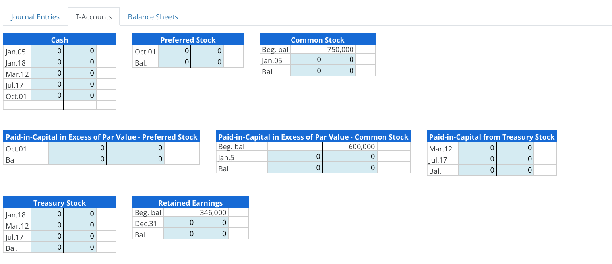Select Treasury Stock credit field for Mar.12
The image size is (612, 264).
click(x=80, y=225)
